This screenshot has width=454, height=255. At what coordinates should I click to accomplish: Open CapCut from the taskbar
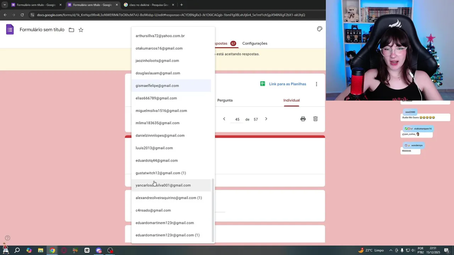[x=87, y=250]
